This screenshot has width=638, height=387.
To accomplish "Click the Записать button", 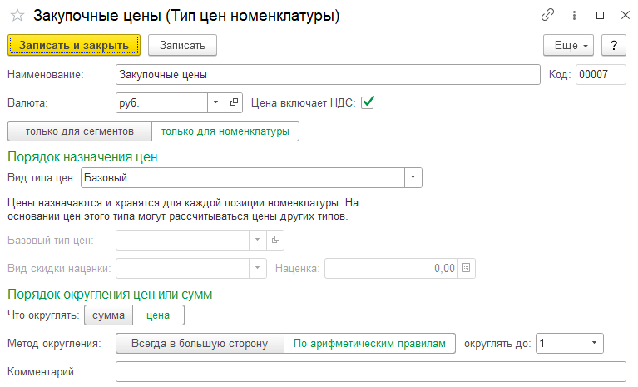I will (182, 45).
